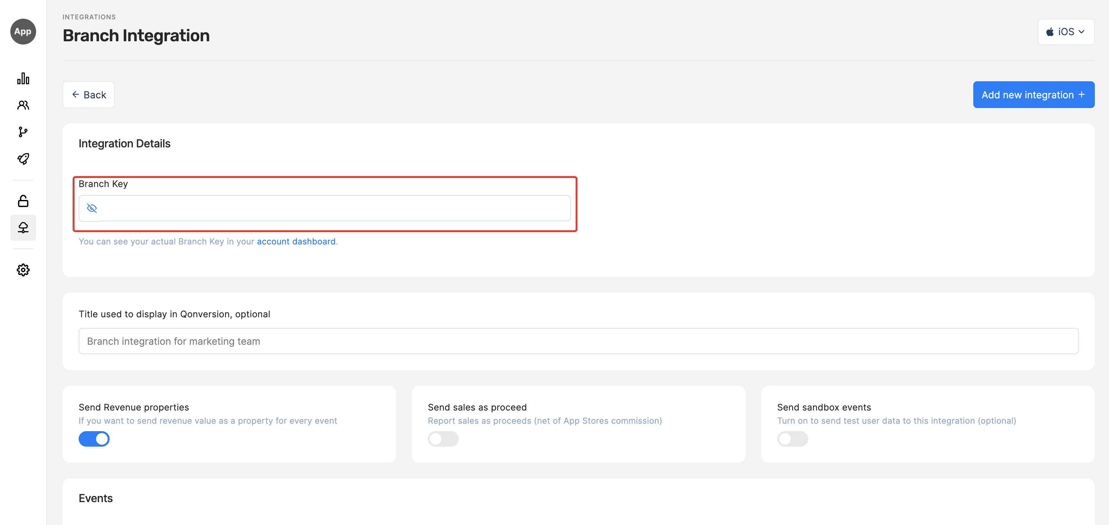Open the rocket icon in sidebar
Image resolution: width=1109 pixels, height=525 pixels.
pos(23,159)
